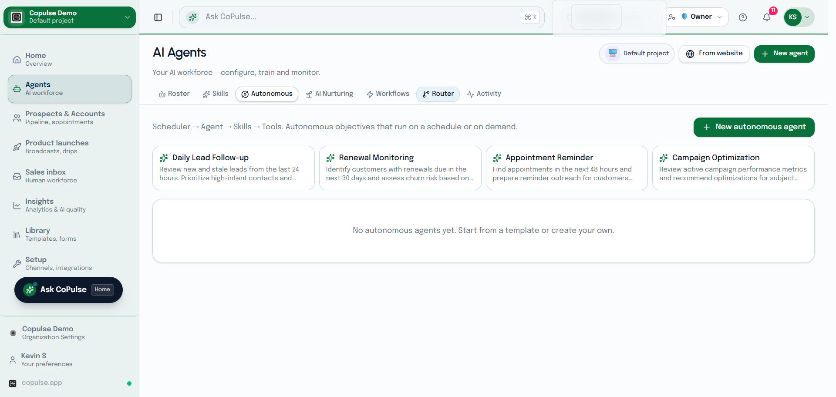The width and height of the screenshot is (836, 397).
Task: Click the From website button
Action: click(714, 54)
